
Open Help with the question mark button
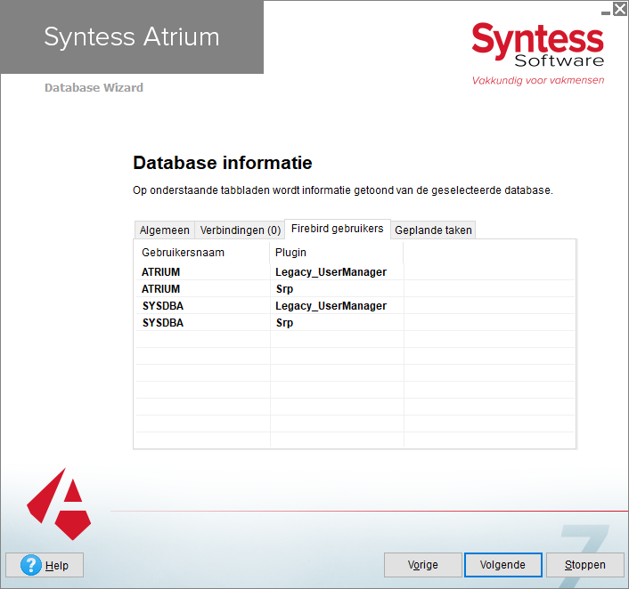[x=45, y=565]
